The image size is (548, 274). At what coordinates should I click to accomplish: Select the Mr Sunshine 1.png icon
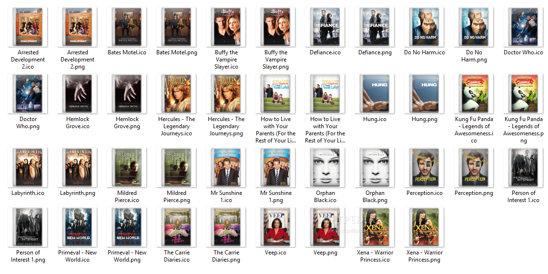tap(276, 167)
